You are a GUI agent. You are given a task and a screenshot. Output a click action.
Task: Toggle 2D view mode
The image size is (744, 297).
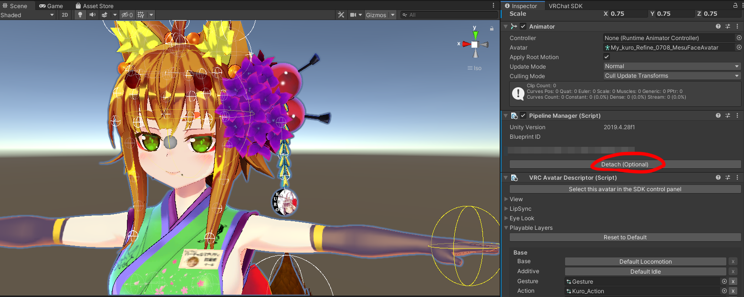click(65, 15)
